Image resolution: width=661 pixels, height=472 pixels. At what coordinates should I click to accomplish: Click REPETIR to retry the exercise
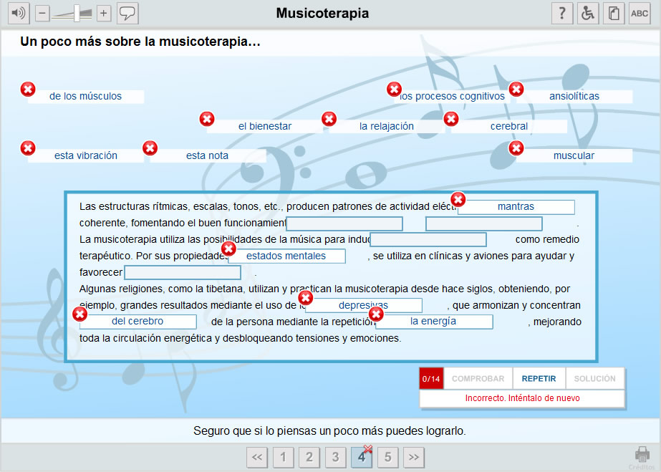[x=539, y=378]
